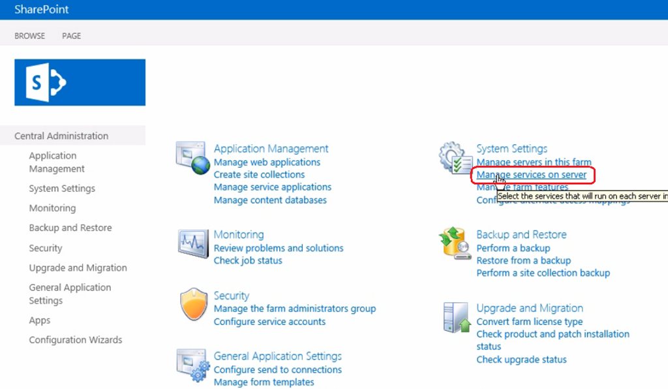Open the System Settings section heading
Image resolution: width=668 pixels, height=389 pixels.
[511, 148]
